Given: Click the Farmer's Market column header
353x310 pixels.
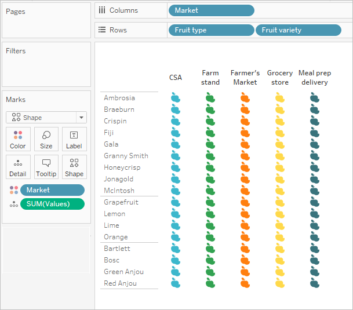Looking at the screenshot, I should tap(245, 78).
